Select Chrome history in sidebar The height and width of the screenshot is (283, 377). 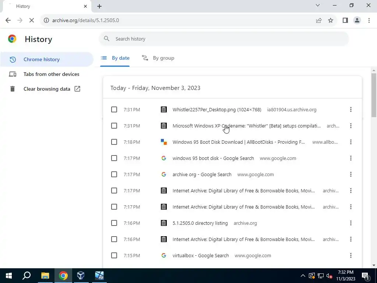[x=47, y=59]
